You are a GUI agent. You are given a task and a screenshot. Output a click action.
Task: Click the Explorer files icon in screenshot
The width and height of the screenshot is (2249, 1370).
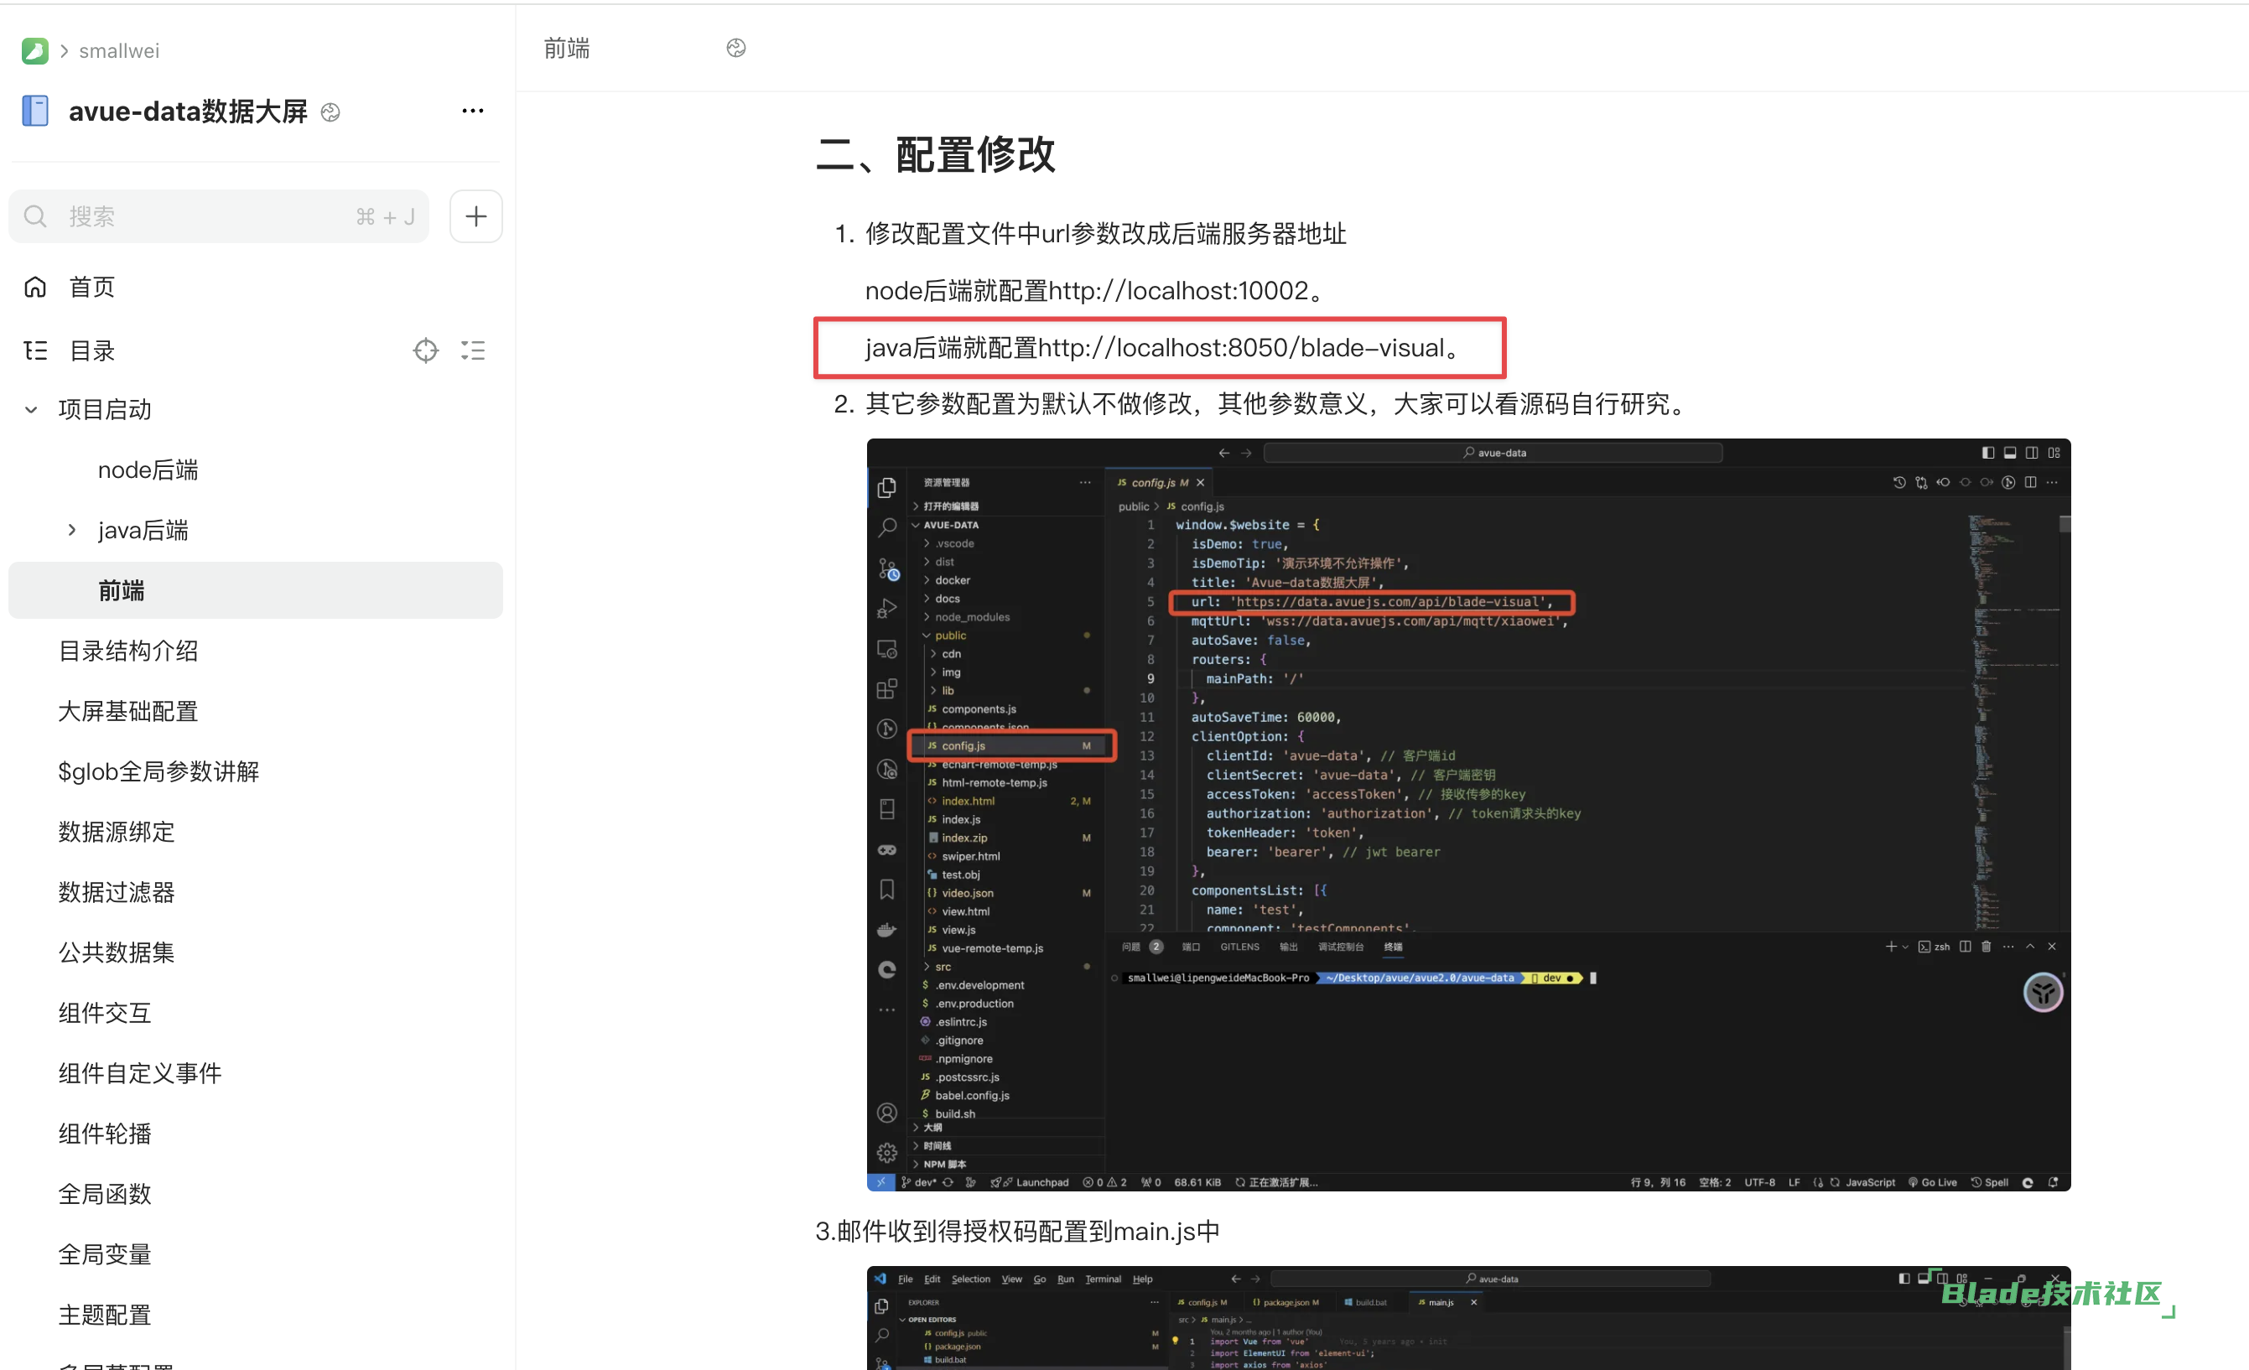click(886, 488)
